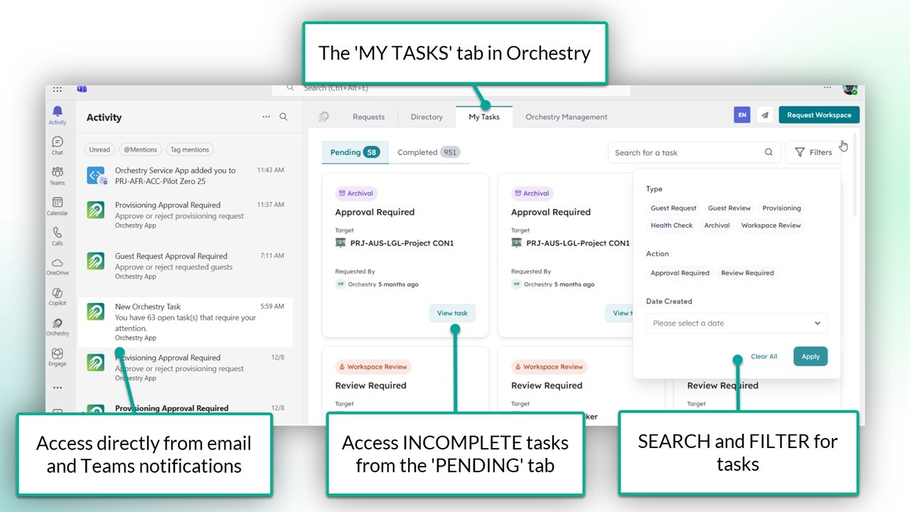
Task: Enable the Health Check type filter chip
Action: pyautogui.click(x=672, y=225)
